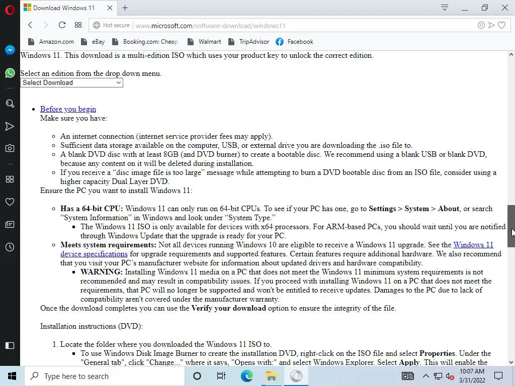Click the scrollbar down arrow
The width and height of the screenshot is (515, 386).
[511, 362]
